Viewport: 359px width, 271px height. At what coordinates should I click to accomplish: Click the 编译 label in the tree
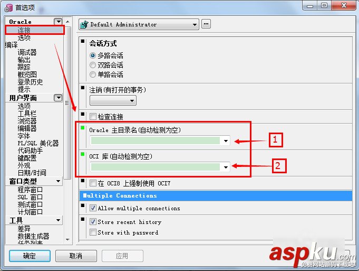click(11, 45)
